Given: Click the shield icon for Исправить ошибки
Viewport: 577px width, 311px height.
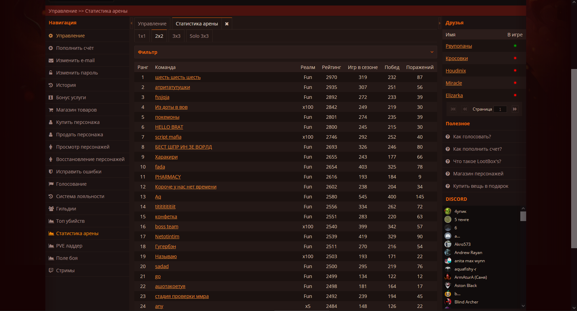Looking at the screenshot, I should pyautogui.click(x=51, y=172).
